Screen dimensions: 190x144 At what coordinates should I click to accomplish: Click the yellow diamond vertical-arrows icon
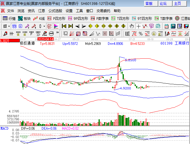pyautogui.click(x=123, y=26)
